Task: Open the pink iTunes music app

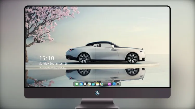Action: tap(109, 84)
